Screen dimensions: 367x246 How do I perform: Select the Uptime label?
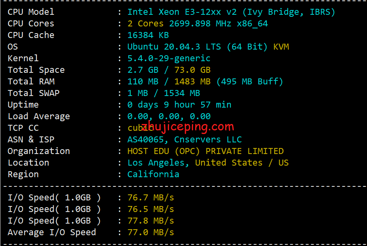[x=23, y=105]
